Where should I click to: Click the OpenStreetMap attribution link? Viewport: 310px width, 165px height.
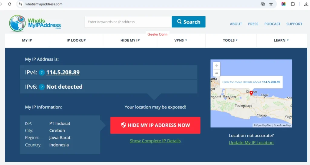point(282,125)
